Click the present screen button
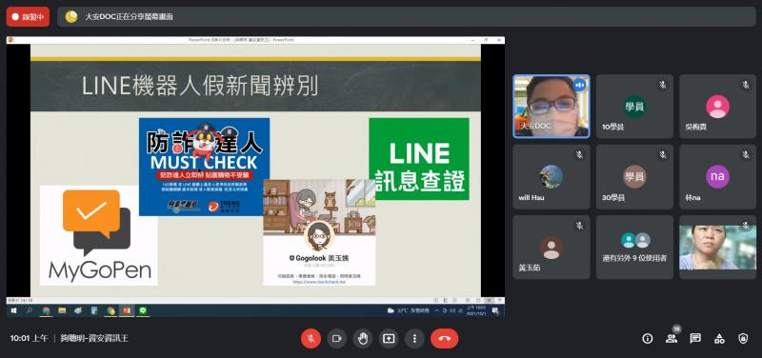 pyautogui.click(x=389, y=339)
